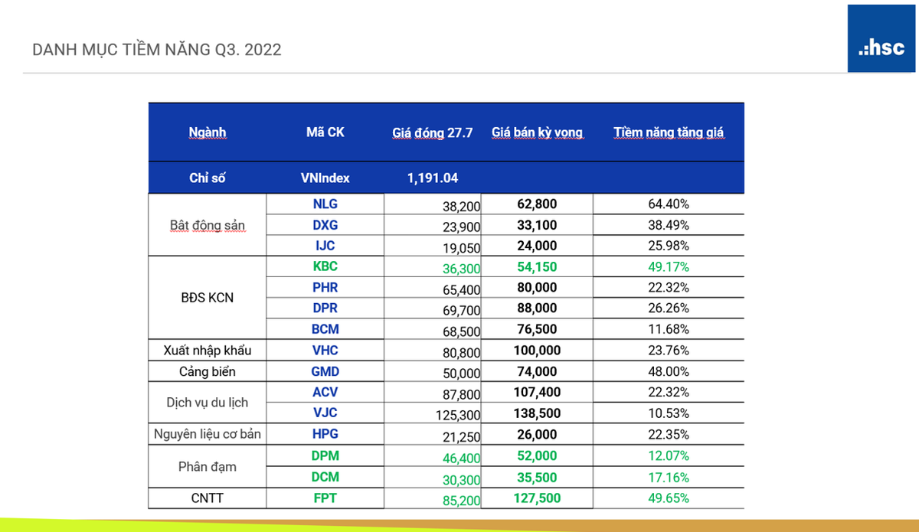Image resolution: width=919 pixels, height=532 pixels.
Task: Click the Phân đạm sector cell
Action: [x=207, y=466]
